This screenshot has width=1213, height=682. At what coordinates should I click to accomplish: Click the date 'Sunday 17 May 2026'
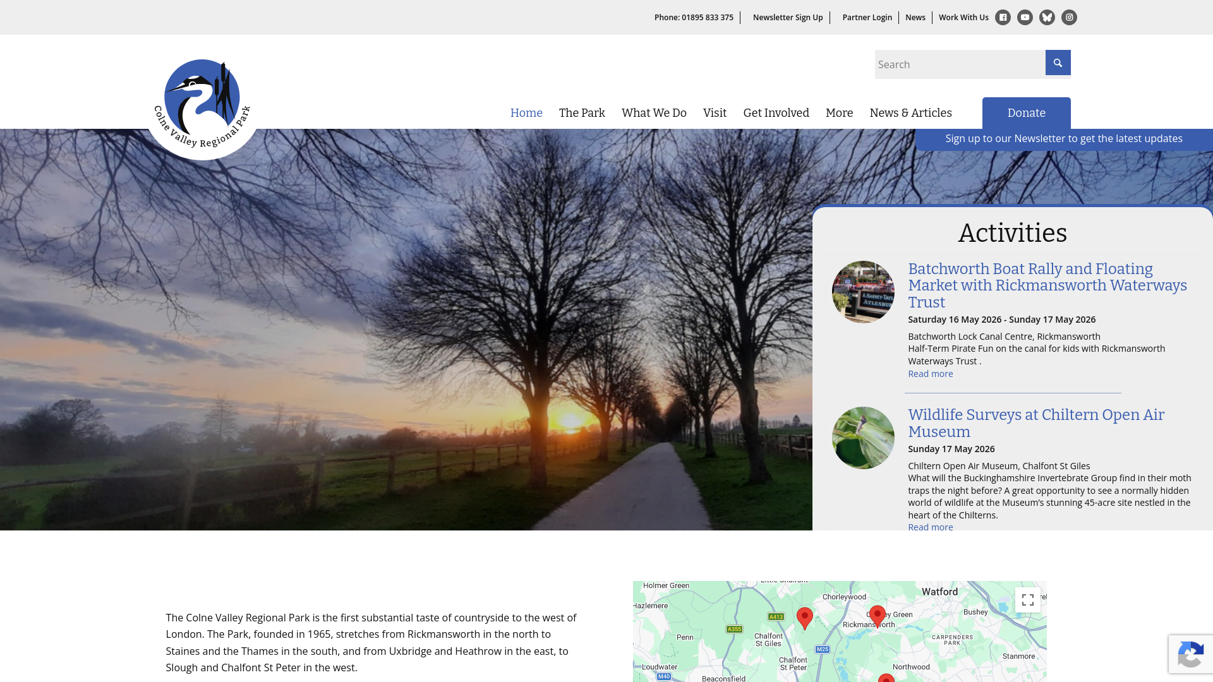951,449
